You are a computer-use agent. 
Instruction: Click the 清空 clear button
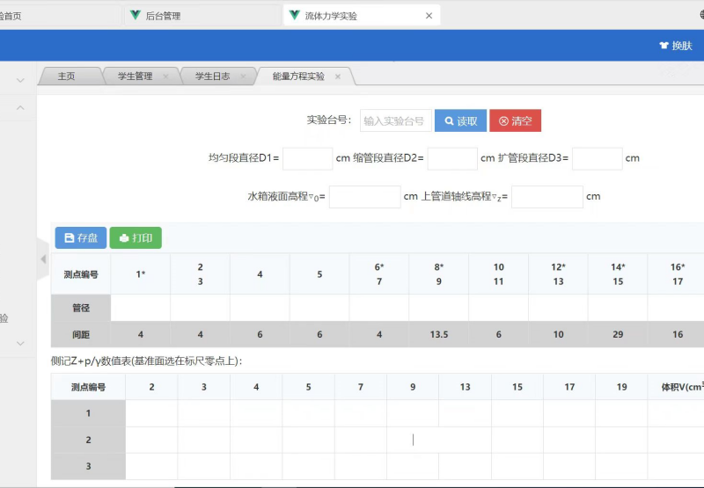515,120
